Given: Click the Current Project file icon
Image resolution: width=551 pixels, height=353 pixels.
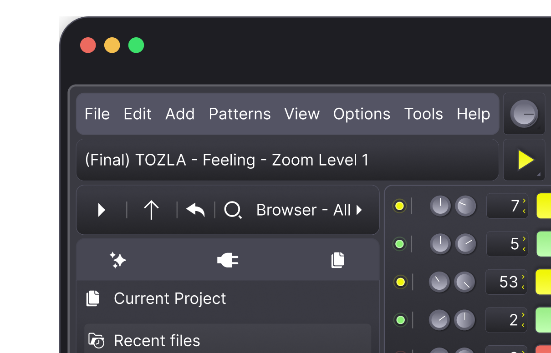Looking at the screenshot, I should 93,298.
